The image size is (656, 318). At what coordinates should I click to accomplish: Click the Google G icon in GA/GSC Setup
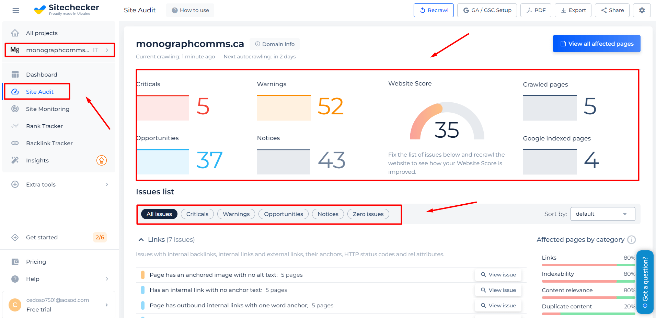pyautogui.click(x=466, y=10)
